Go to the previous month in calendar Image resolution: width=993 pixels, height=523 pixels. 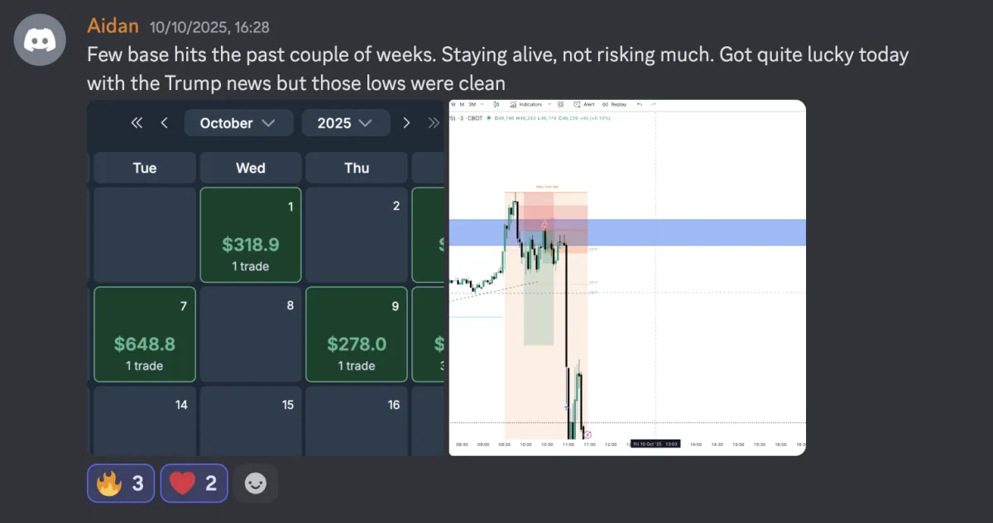(164, 123)
